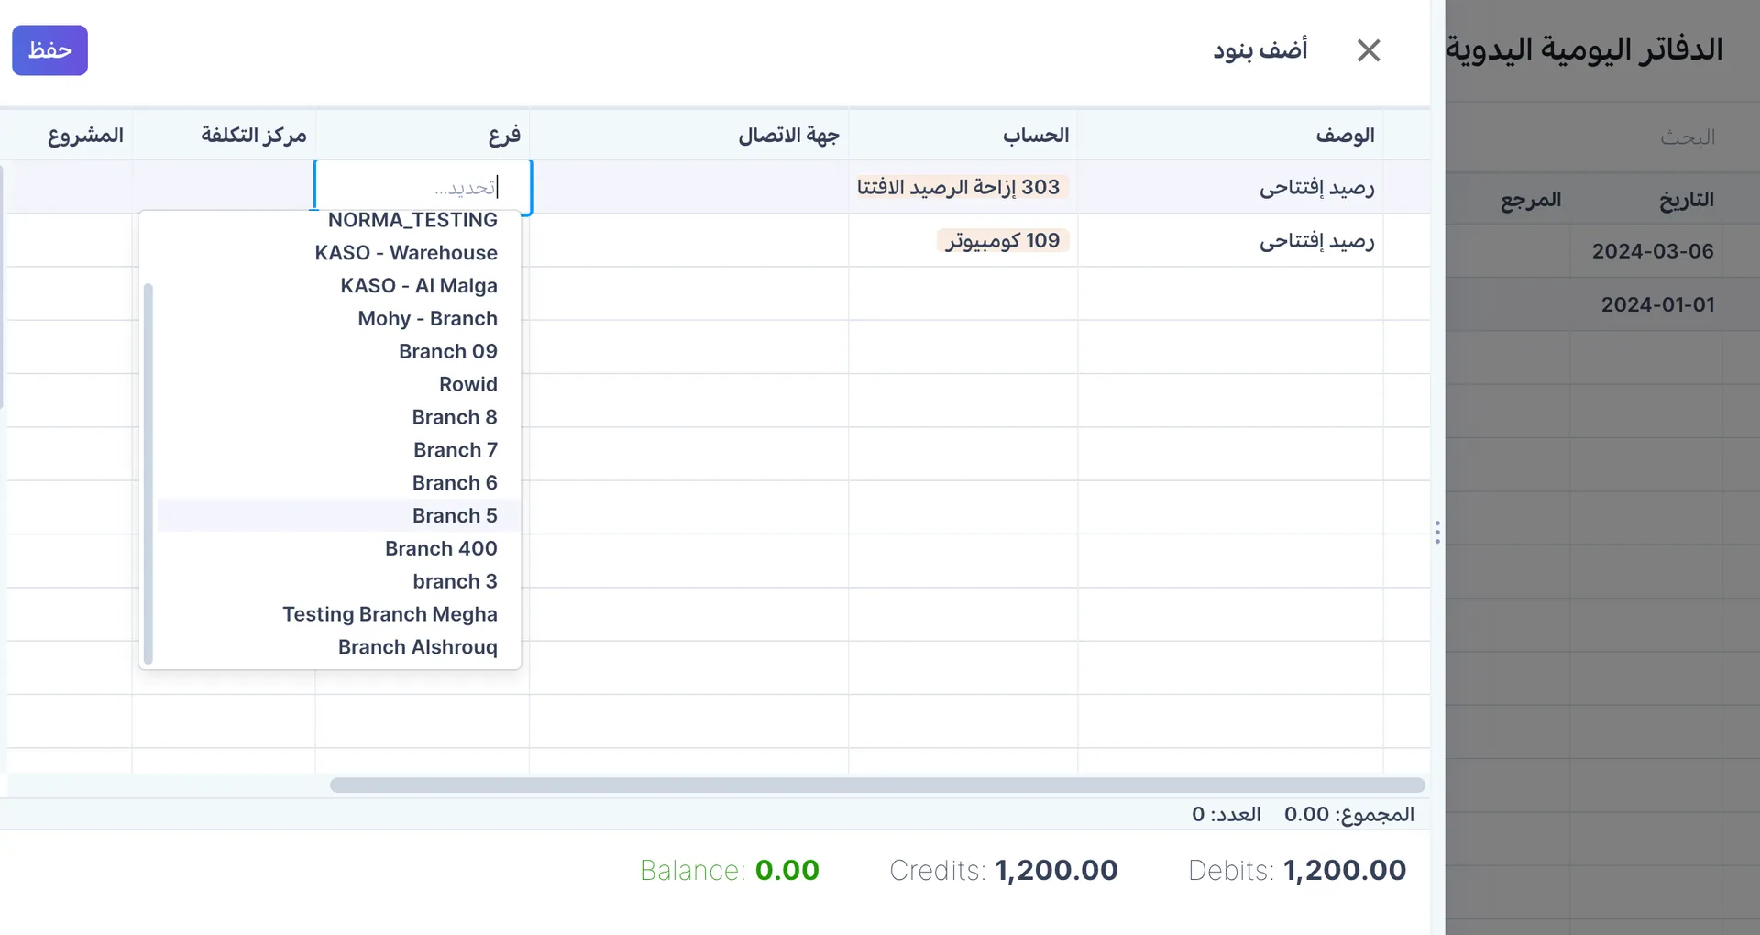Image resolution: width=1760 pixels, height=935 pixels.
Task: Select NORMA_TESTING from the dropdown
Action: [412, 220]
